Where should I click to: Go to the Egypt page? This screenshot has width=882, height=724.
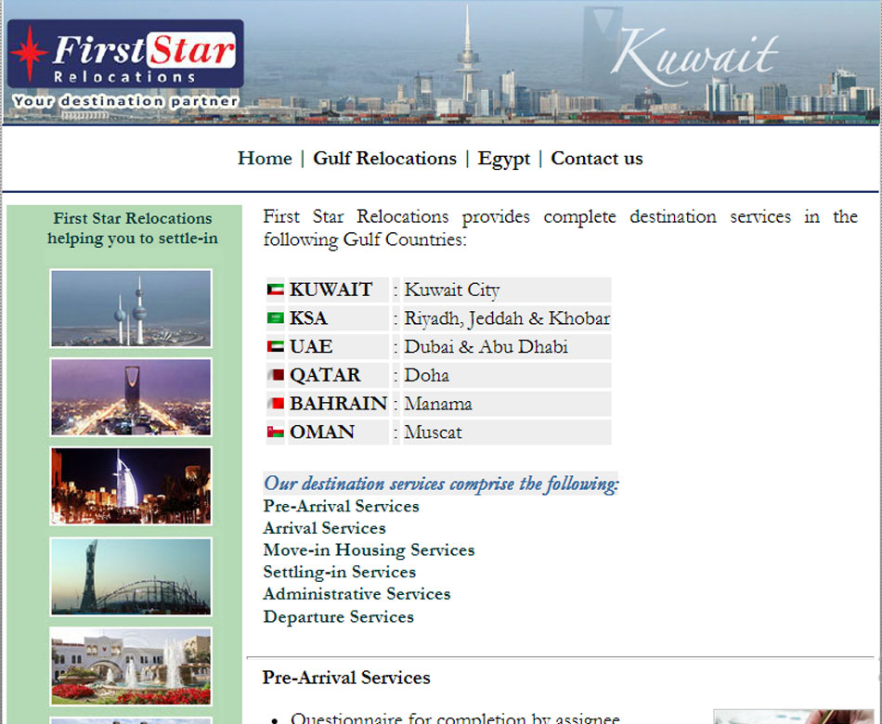pos(504,159)
